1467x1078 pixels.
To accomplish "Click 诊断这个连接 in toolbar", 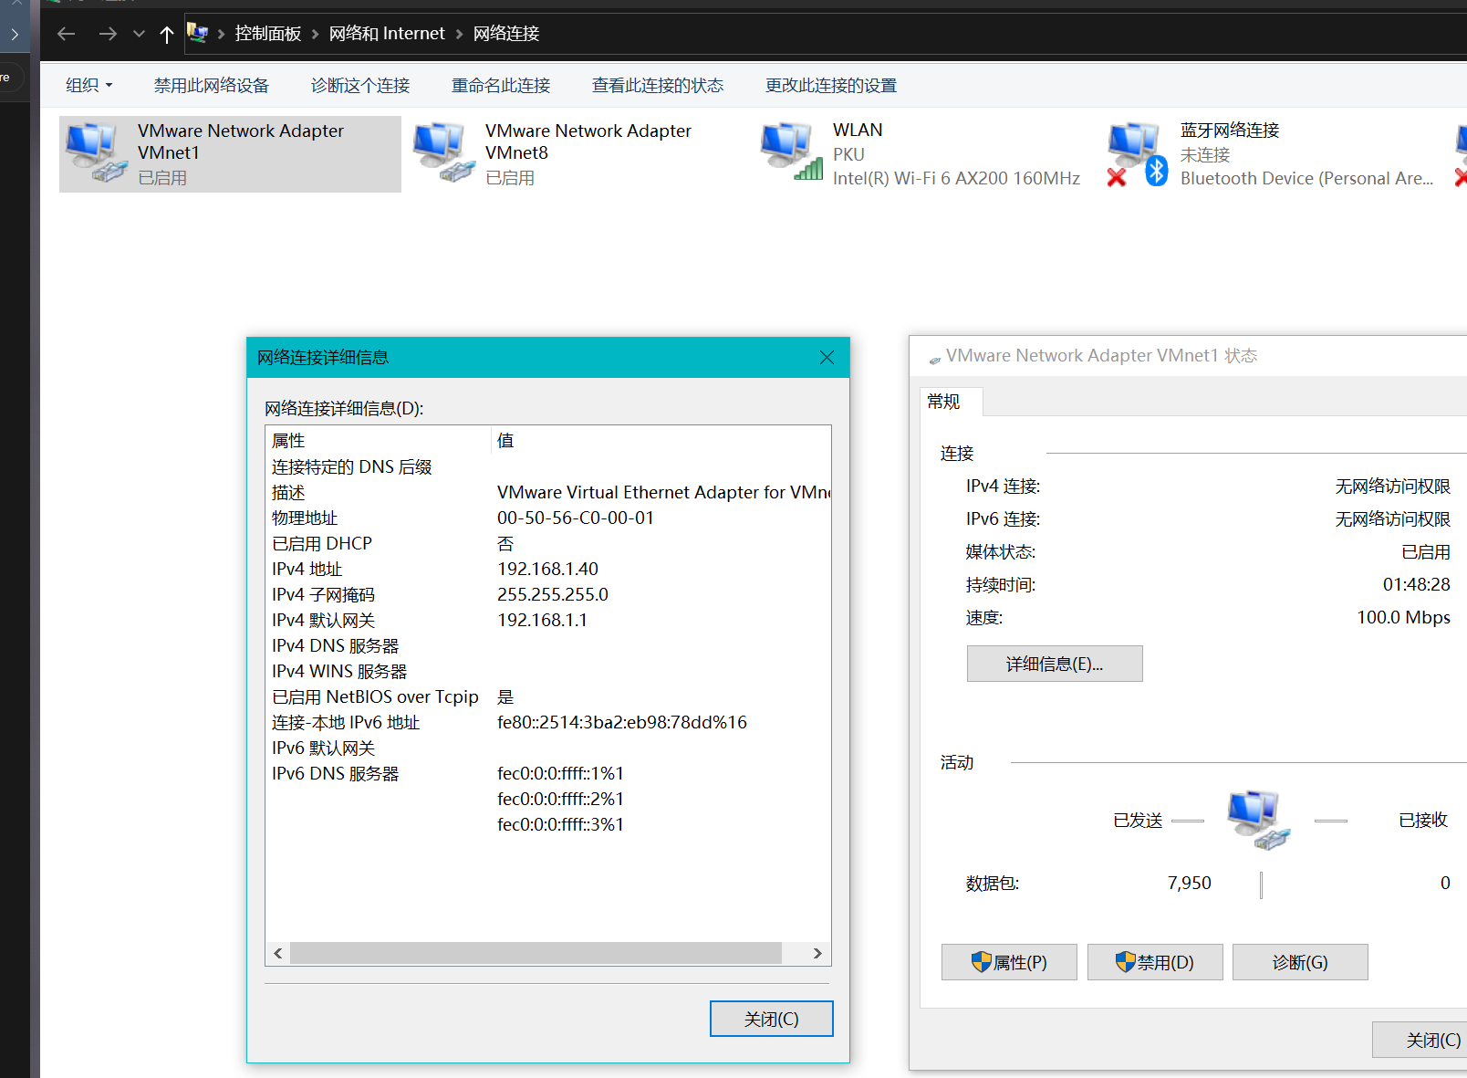I will [360, 85].
